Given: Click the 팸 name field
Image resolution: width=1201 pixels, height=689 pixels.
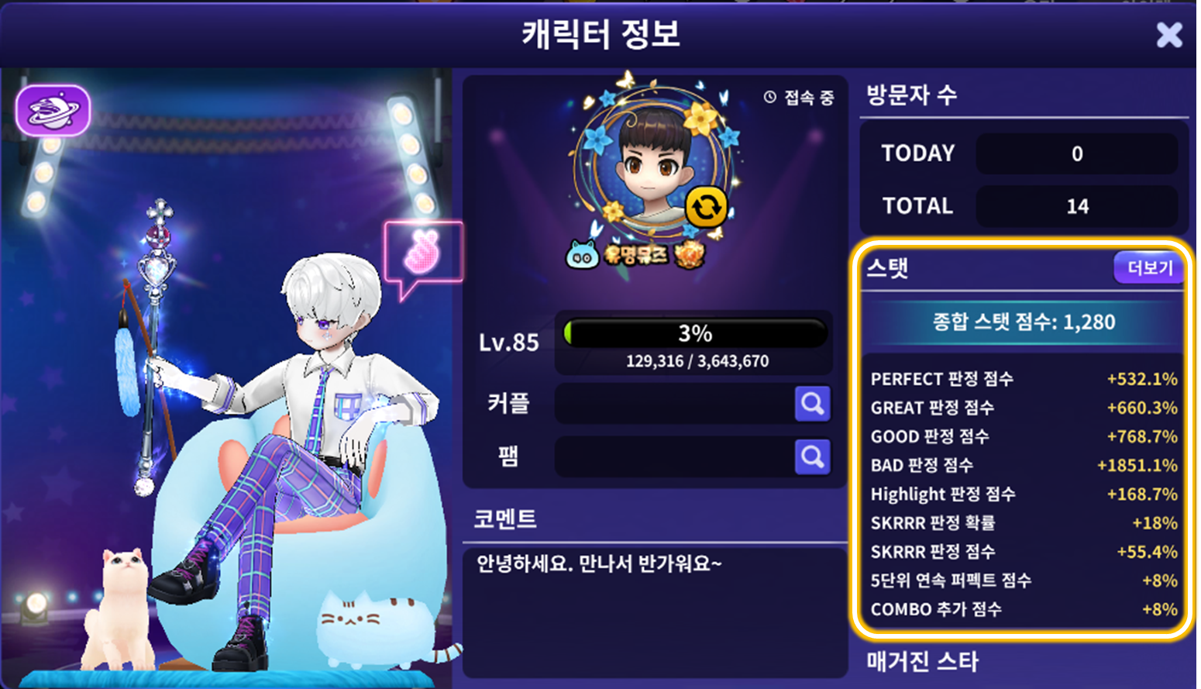Looking at the screenshot, I should click(673, 456).
